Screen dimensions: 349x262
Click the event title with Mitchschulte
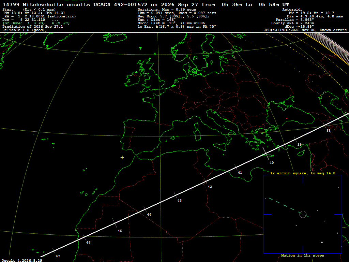(146, 4)
